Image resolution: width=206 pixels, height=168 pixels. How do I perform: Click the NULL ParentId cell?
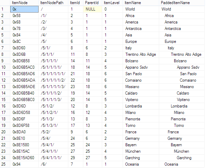pyautogui.click(x=93, y=9)
